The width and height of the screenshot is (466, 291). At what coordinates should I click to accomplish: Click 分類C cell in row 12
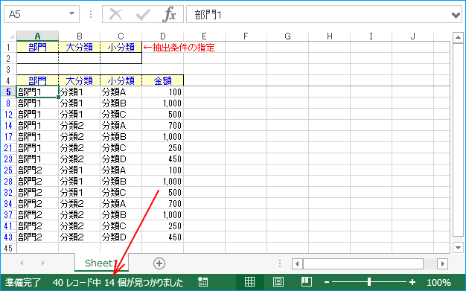point(121,115)
